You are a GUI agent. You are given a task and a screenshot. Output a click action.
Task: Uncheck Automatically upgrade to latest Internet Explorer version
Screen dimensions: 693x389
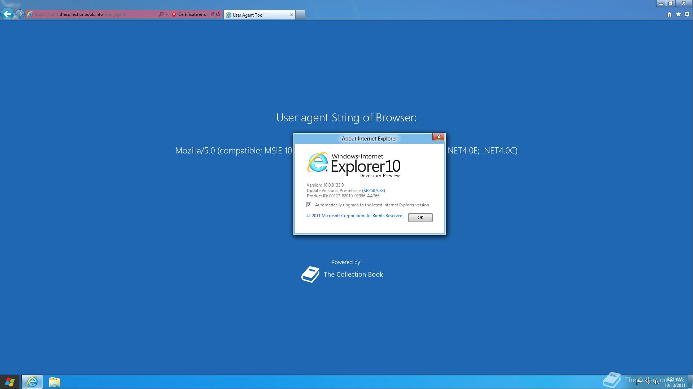[x=309, y=205]
